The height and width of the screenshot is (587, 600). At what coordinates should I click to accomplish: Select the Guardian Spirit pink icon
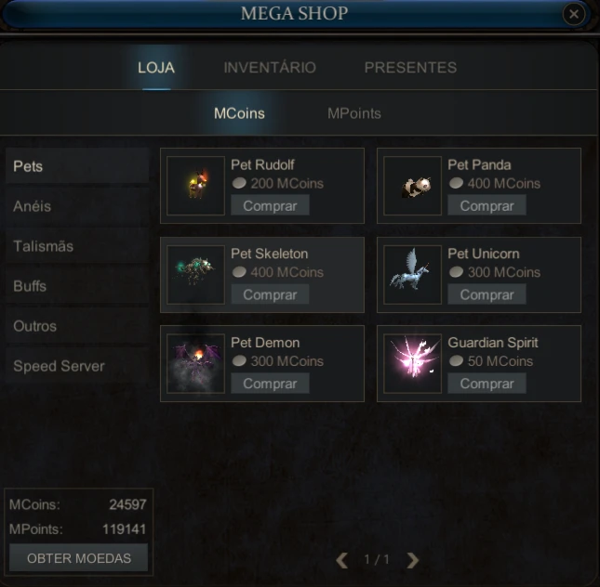coord(412,363)
